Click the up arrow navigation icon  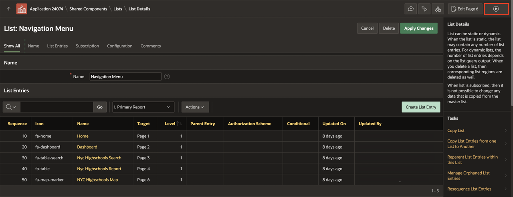tap(8, 9)
